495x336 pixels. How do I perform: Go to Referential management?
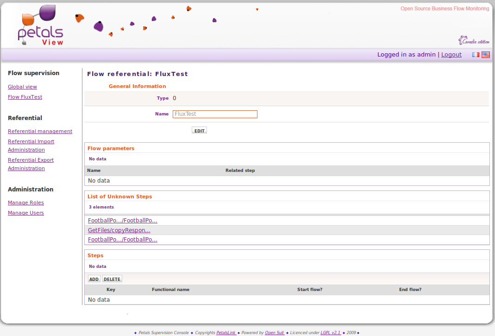pyautogui.click(x=40, y=131)
